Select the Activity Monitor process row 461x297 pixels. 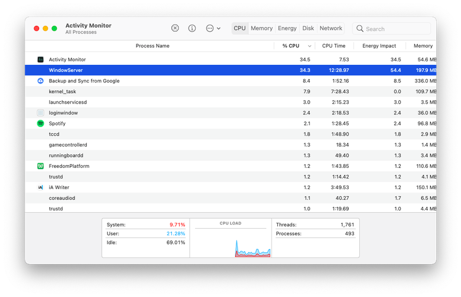[230, 60]
